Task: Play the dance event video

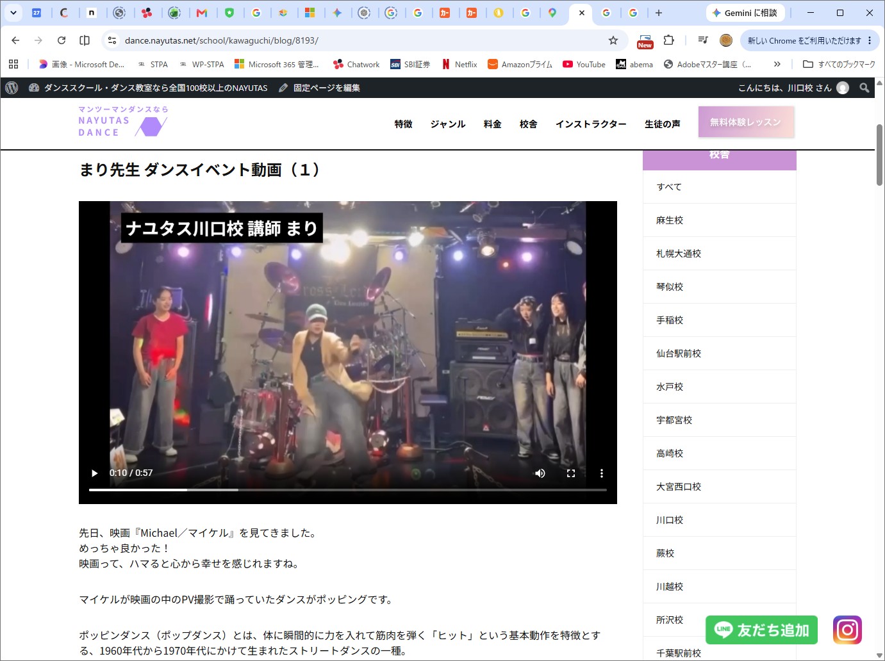Action: tap(95, 473)
